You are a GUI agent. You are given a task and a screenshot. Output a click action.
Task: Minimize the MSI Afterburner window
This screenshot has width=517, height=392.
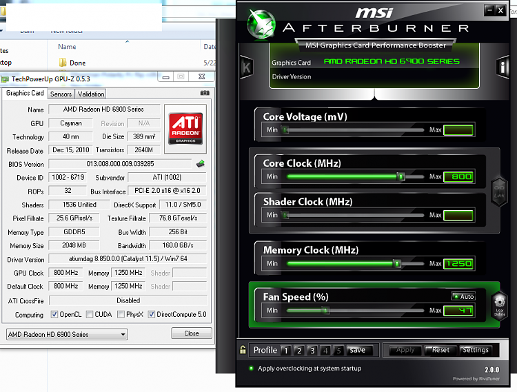click(x=489, y=10)
